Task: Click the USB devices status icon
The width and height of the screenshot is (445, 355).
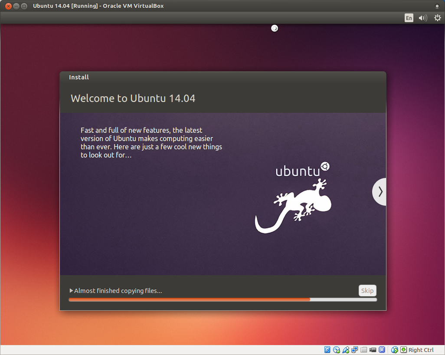Action: (x=346, y=350)
